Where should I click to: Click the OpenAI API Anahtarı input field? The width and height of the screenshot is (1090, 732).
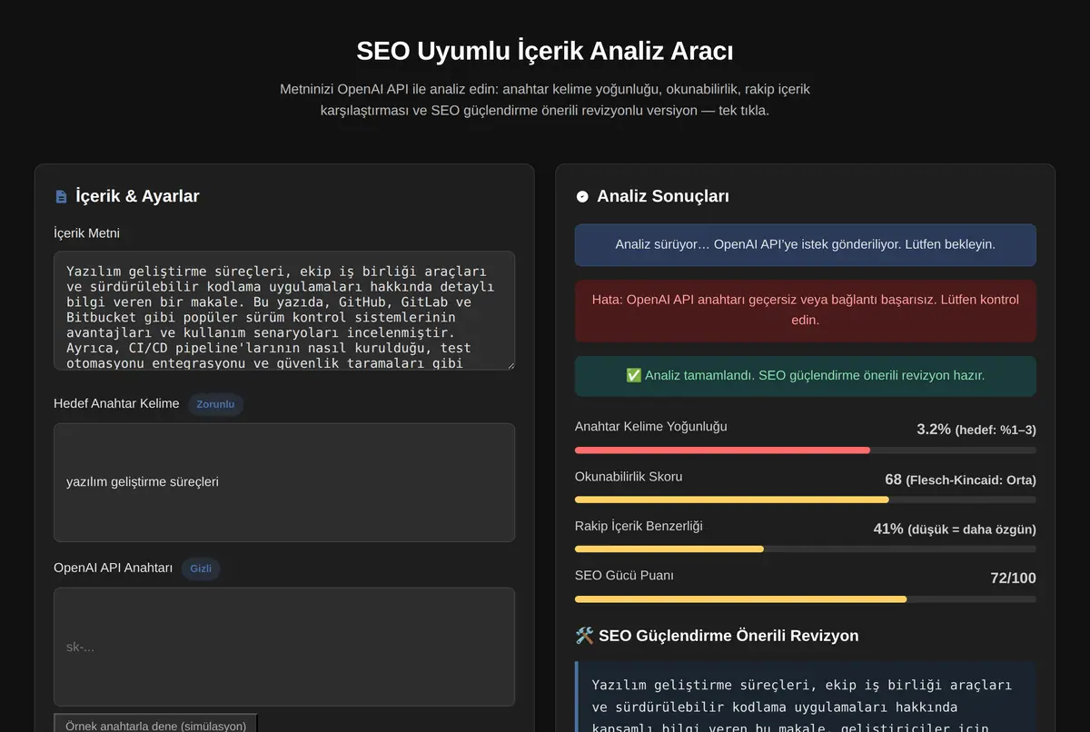(x=284, y=647)
